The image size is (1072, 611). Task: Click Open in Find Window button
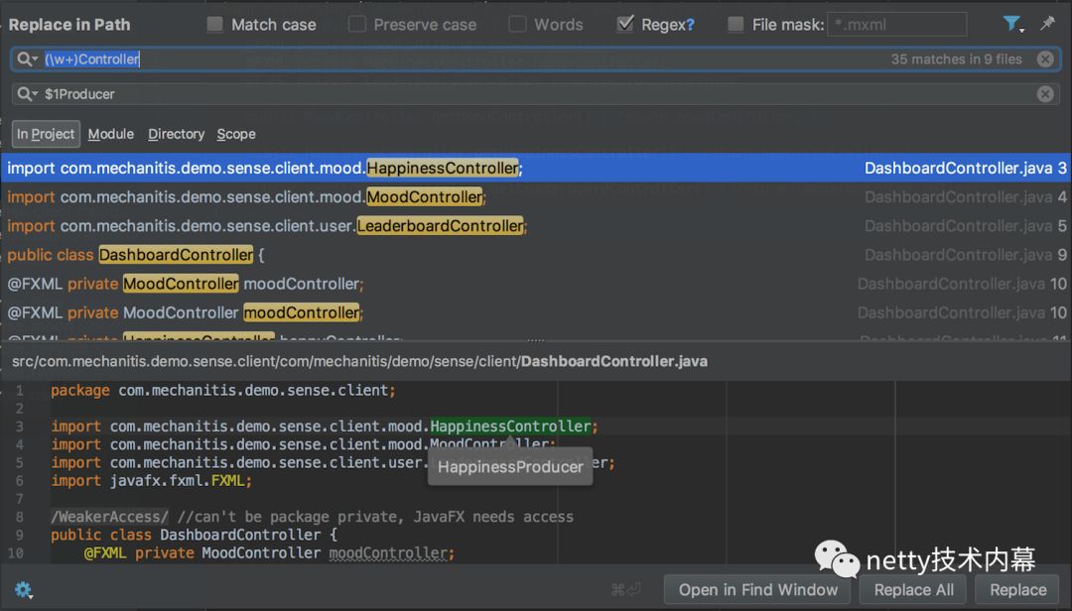(757, 589)
